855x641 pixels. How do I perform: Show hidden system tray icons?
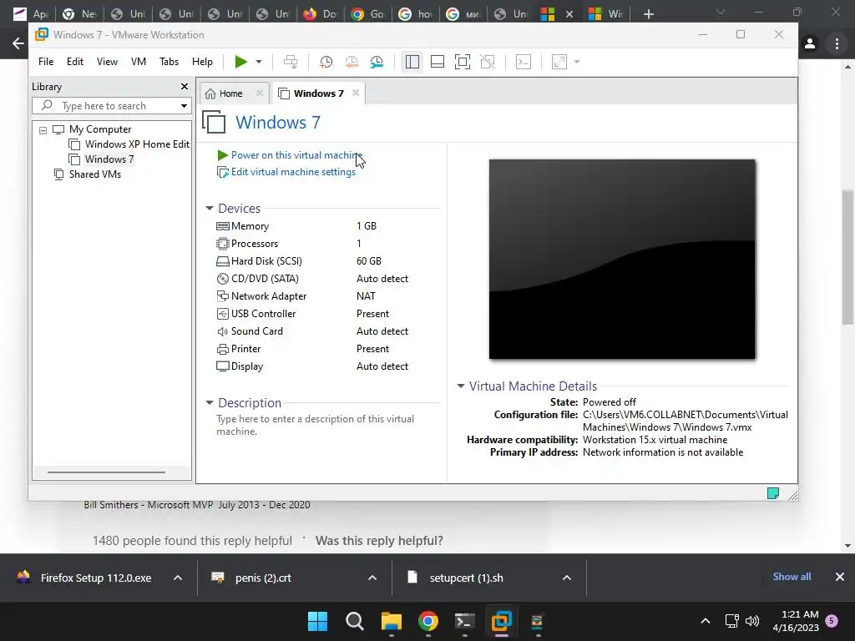705,621
